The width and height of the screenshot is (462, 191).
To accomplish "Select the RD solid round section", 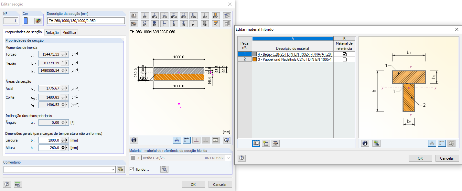I will 155,24.
